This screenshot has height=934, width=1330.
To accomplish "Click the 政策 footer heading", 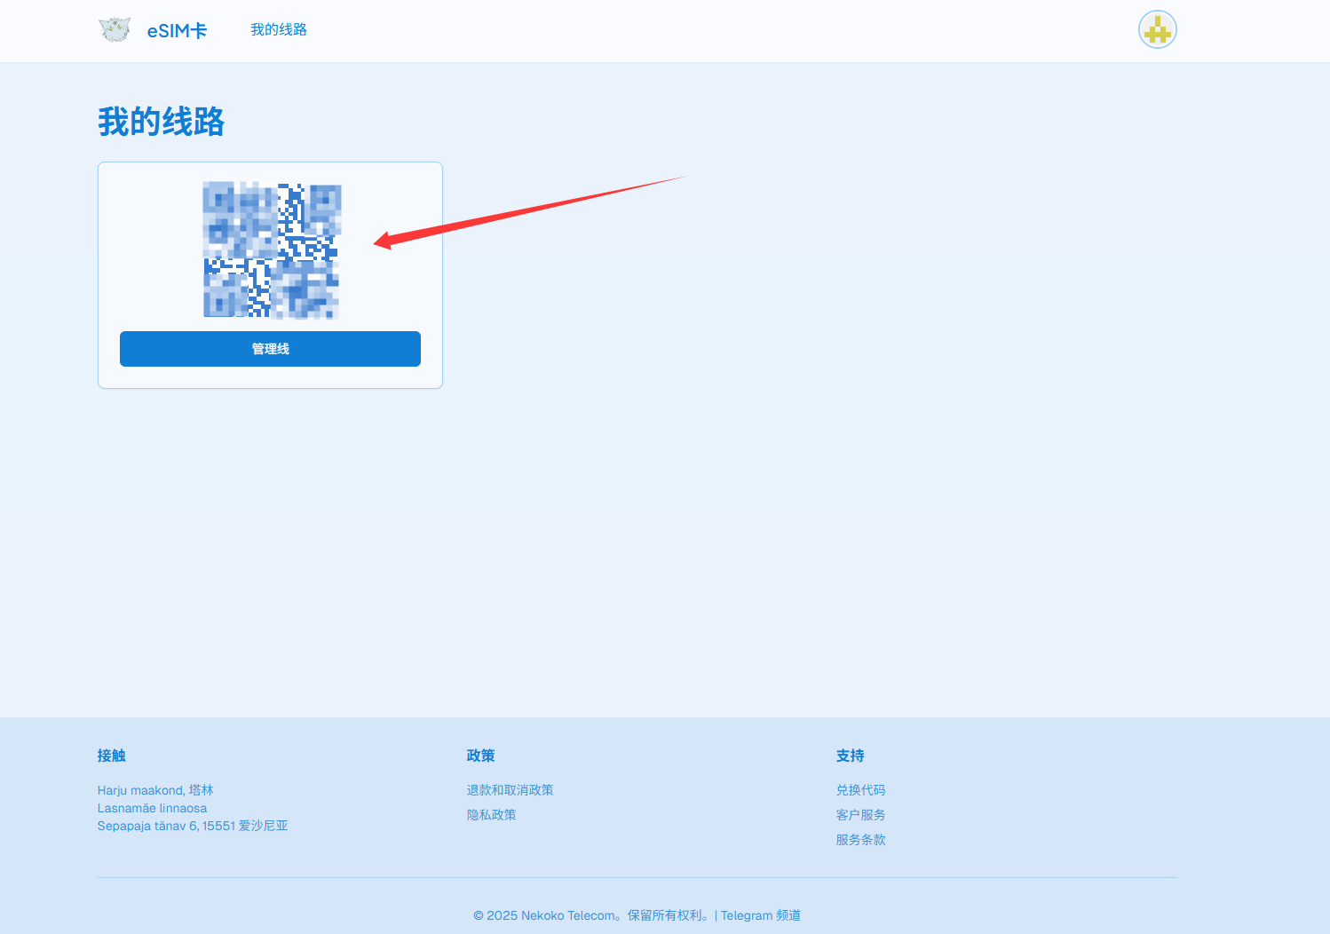I will tap(481, 756).
